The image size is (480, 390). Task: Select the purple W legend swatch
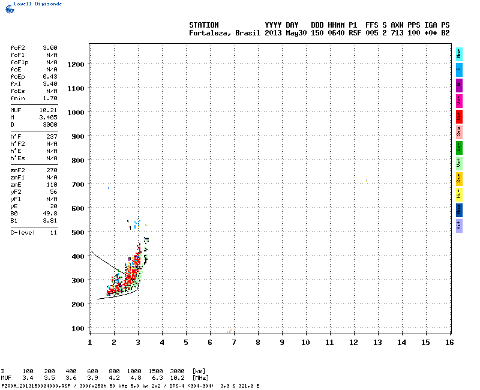(459, 85)
